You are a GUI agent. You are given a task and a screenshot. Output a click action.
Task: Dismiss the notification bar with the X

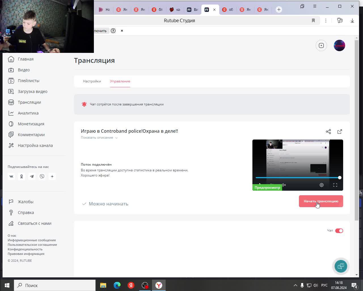click(122, 31)
